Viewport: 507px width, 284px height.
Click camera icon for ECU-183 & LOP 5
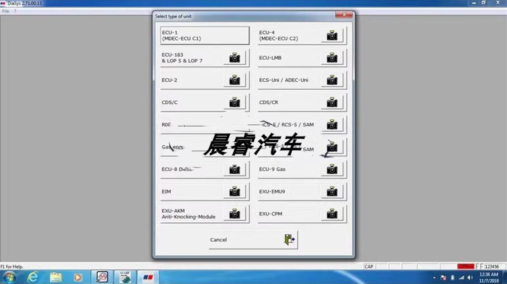pos(235,58)
